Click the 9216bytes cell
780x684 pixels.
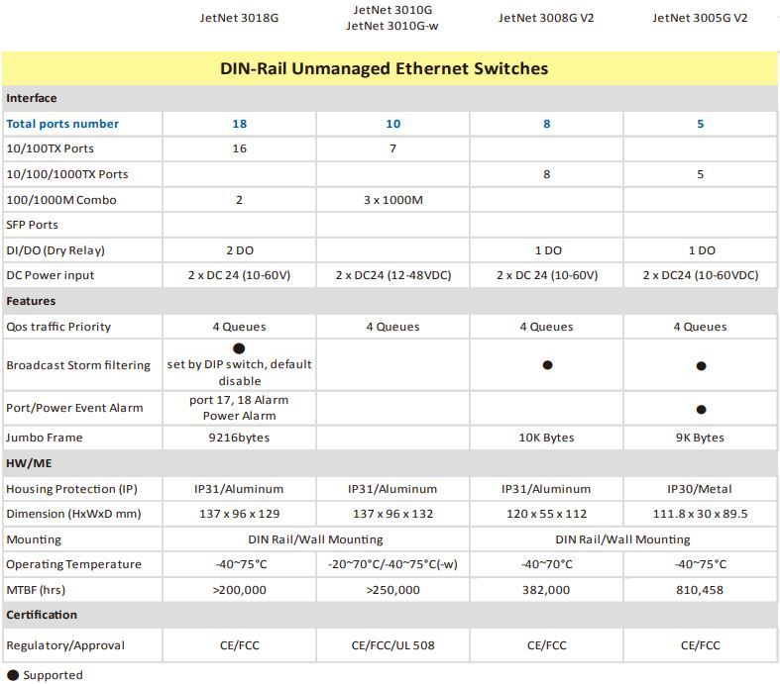click(239, 438)
